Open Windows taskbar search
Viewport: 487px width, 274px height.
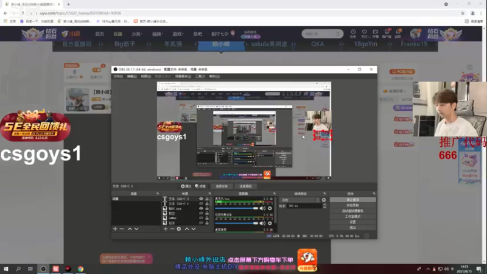click(18, 269)
